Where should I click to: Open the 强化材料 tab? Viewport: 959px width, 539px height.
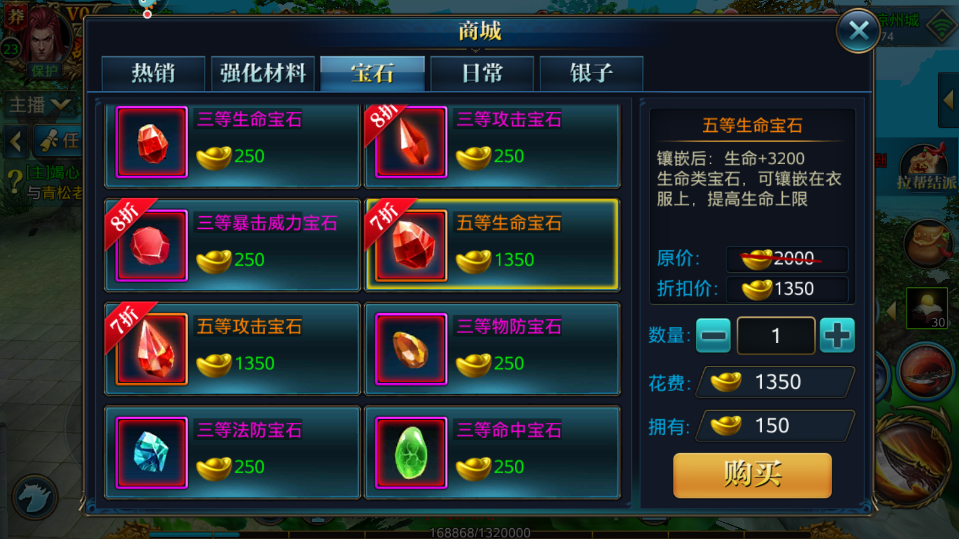coord(263,74)
